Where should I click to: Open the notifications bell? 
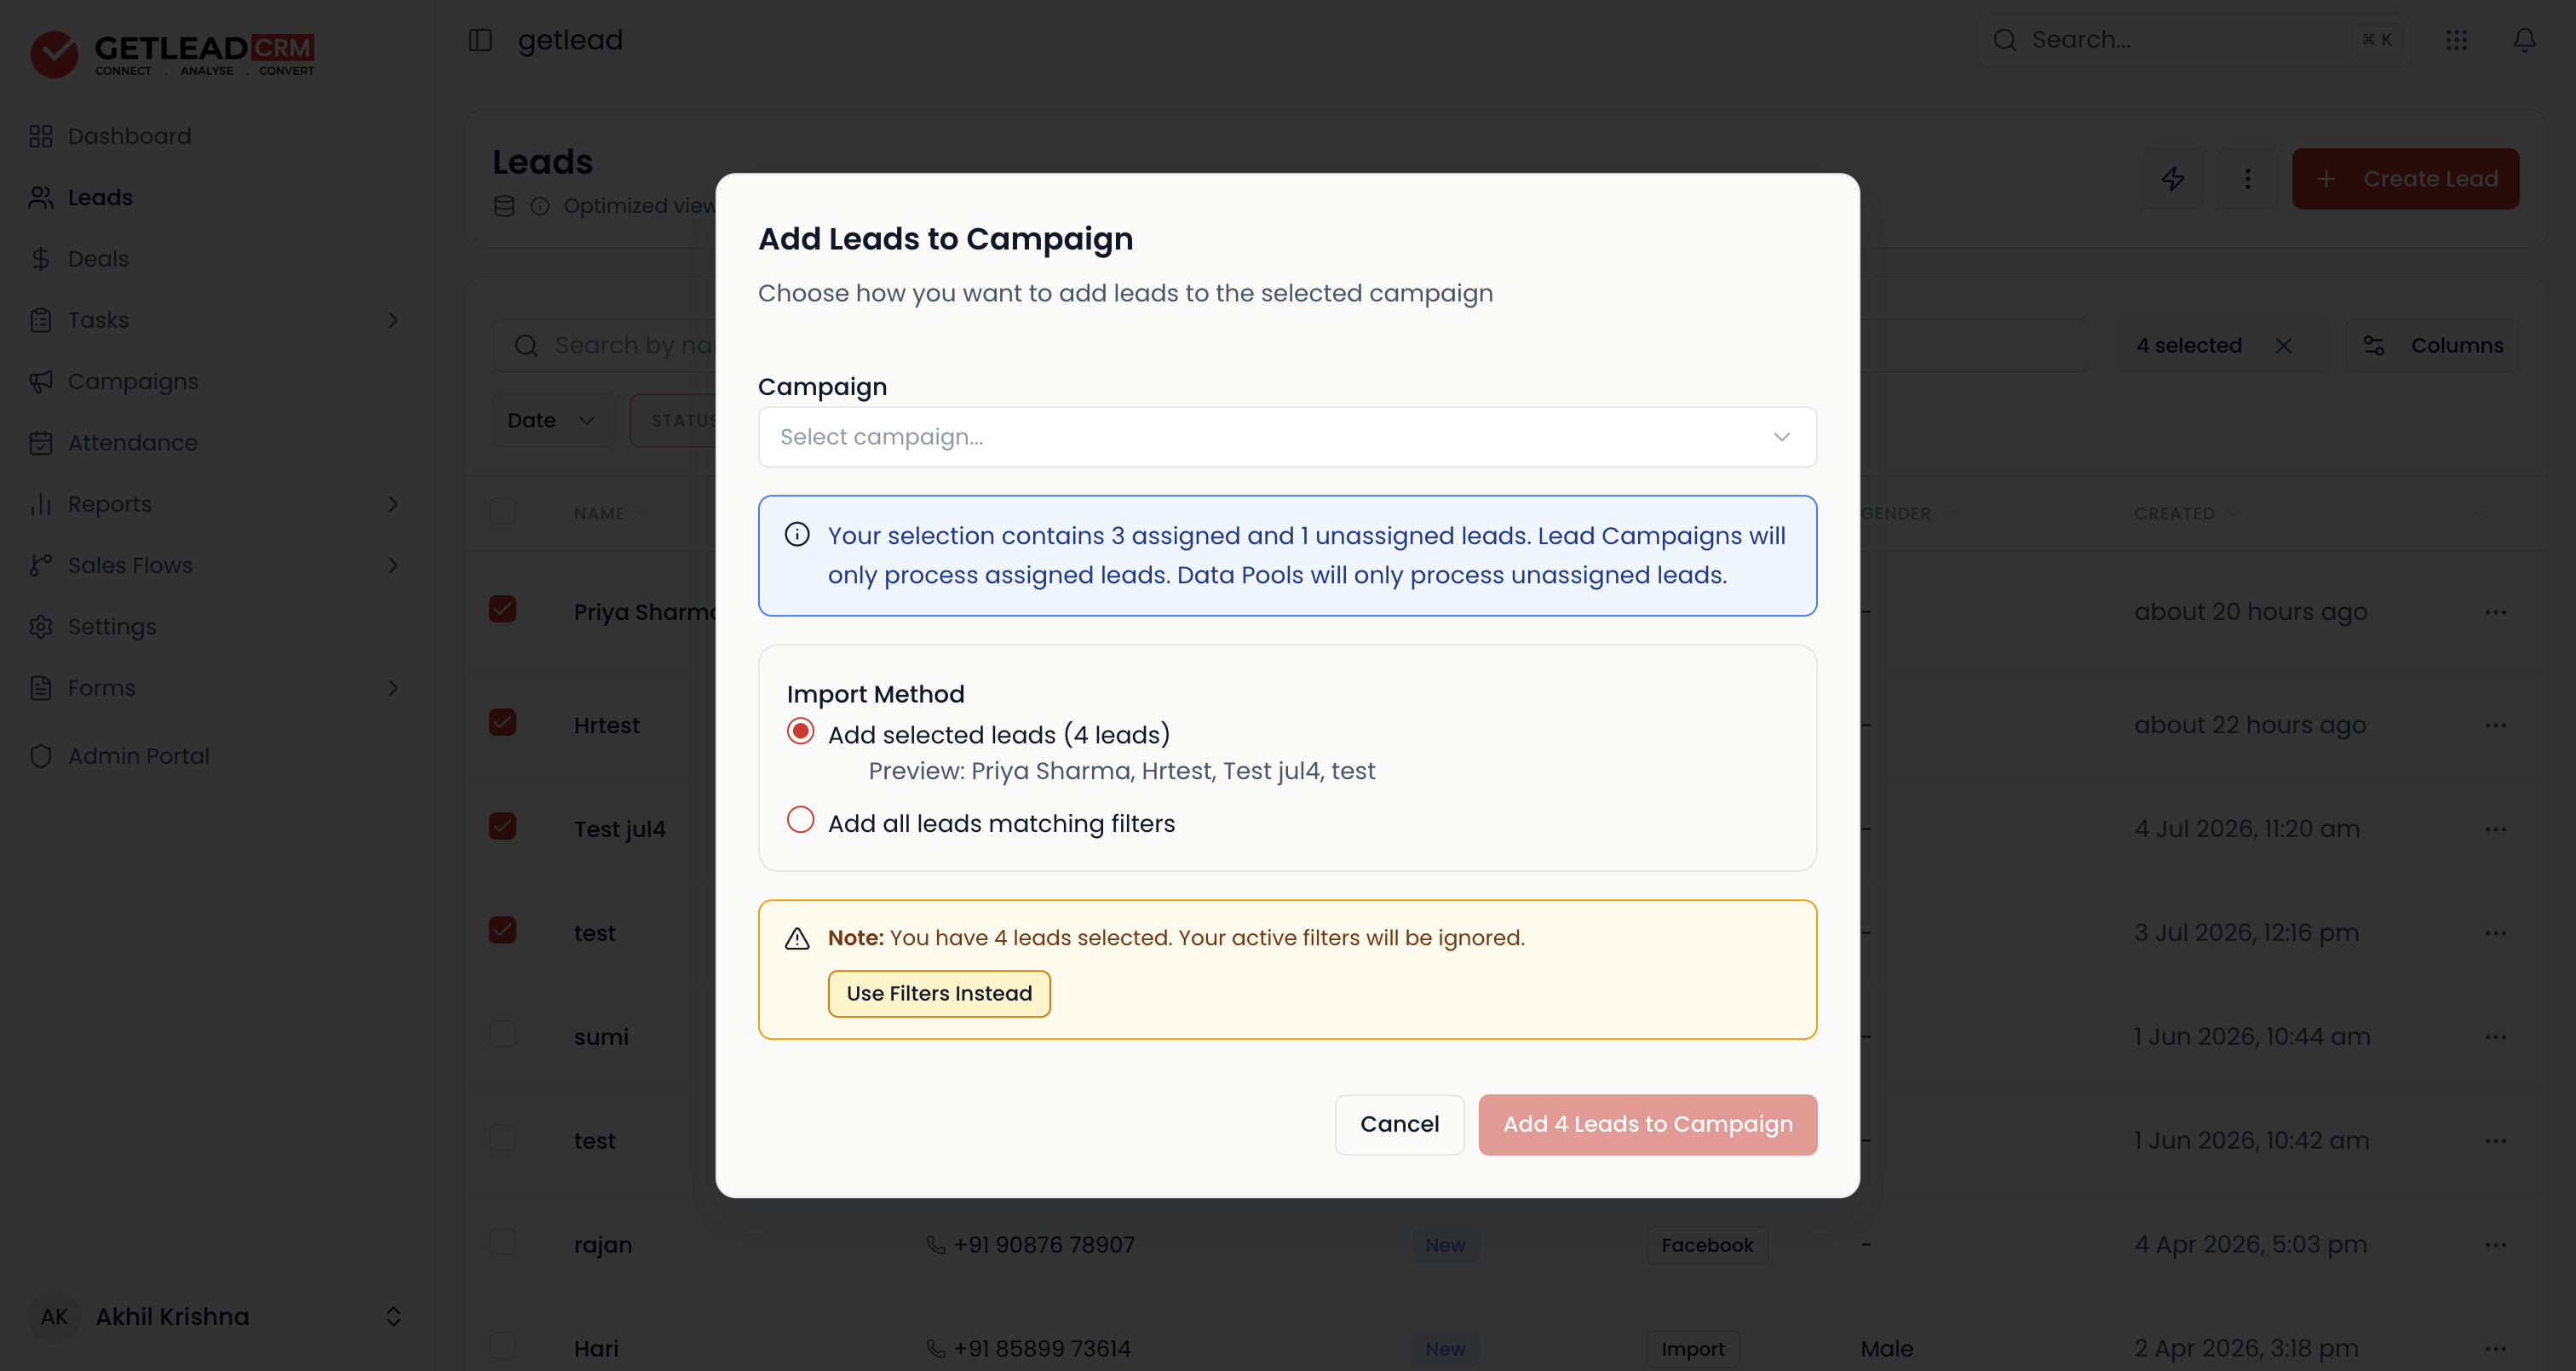2524,40
